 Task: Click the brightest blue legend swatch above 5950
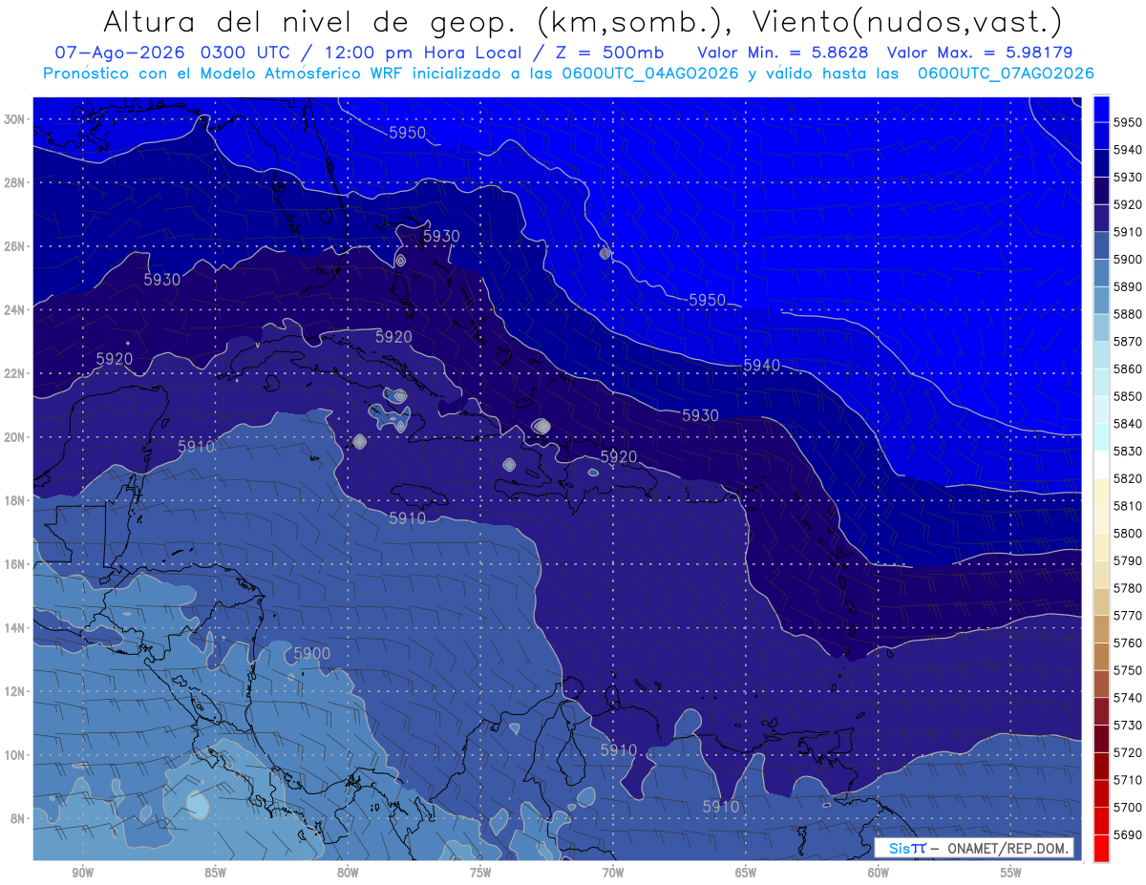(1101, 109)
